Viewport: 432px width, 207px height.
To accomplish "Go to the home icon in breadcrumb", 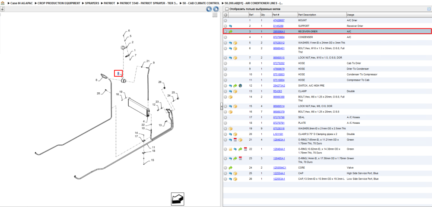I will (x=3, y=3).
